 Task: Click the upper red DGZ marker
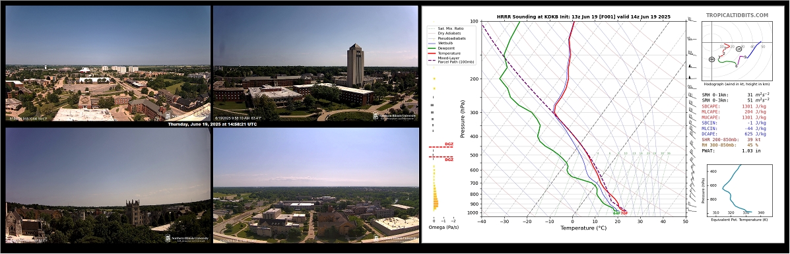[x=441, y=146]
